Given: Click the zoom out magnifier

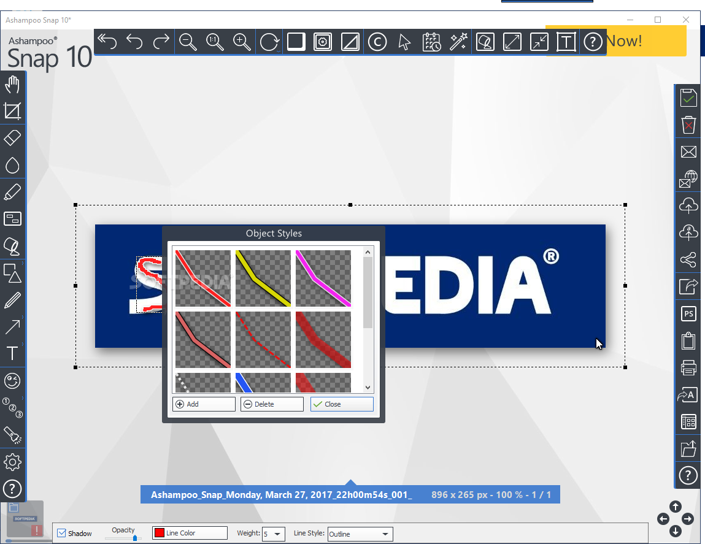Looking at the screenshot, I should click(188, 42).
